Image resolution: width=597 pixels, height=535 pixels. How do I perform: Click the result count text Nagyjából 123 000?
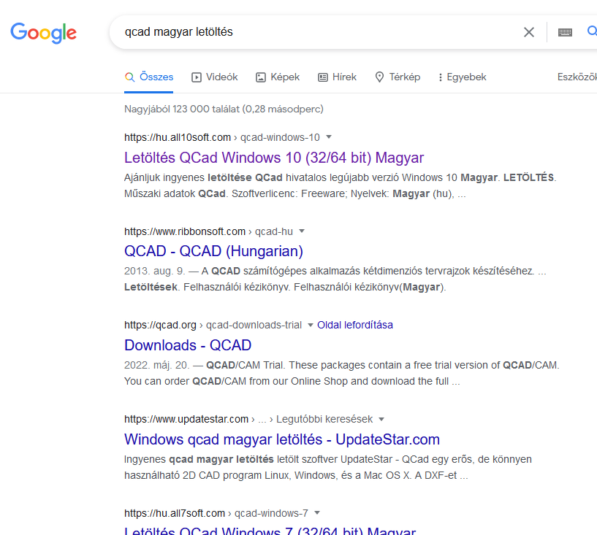(x=224, y=109)
